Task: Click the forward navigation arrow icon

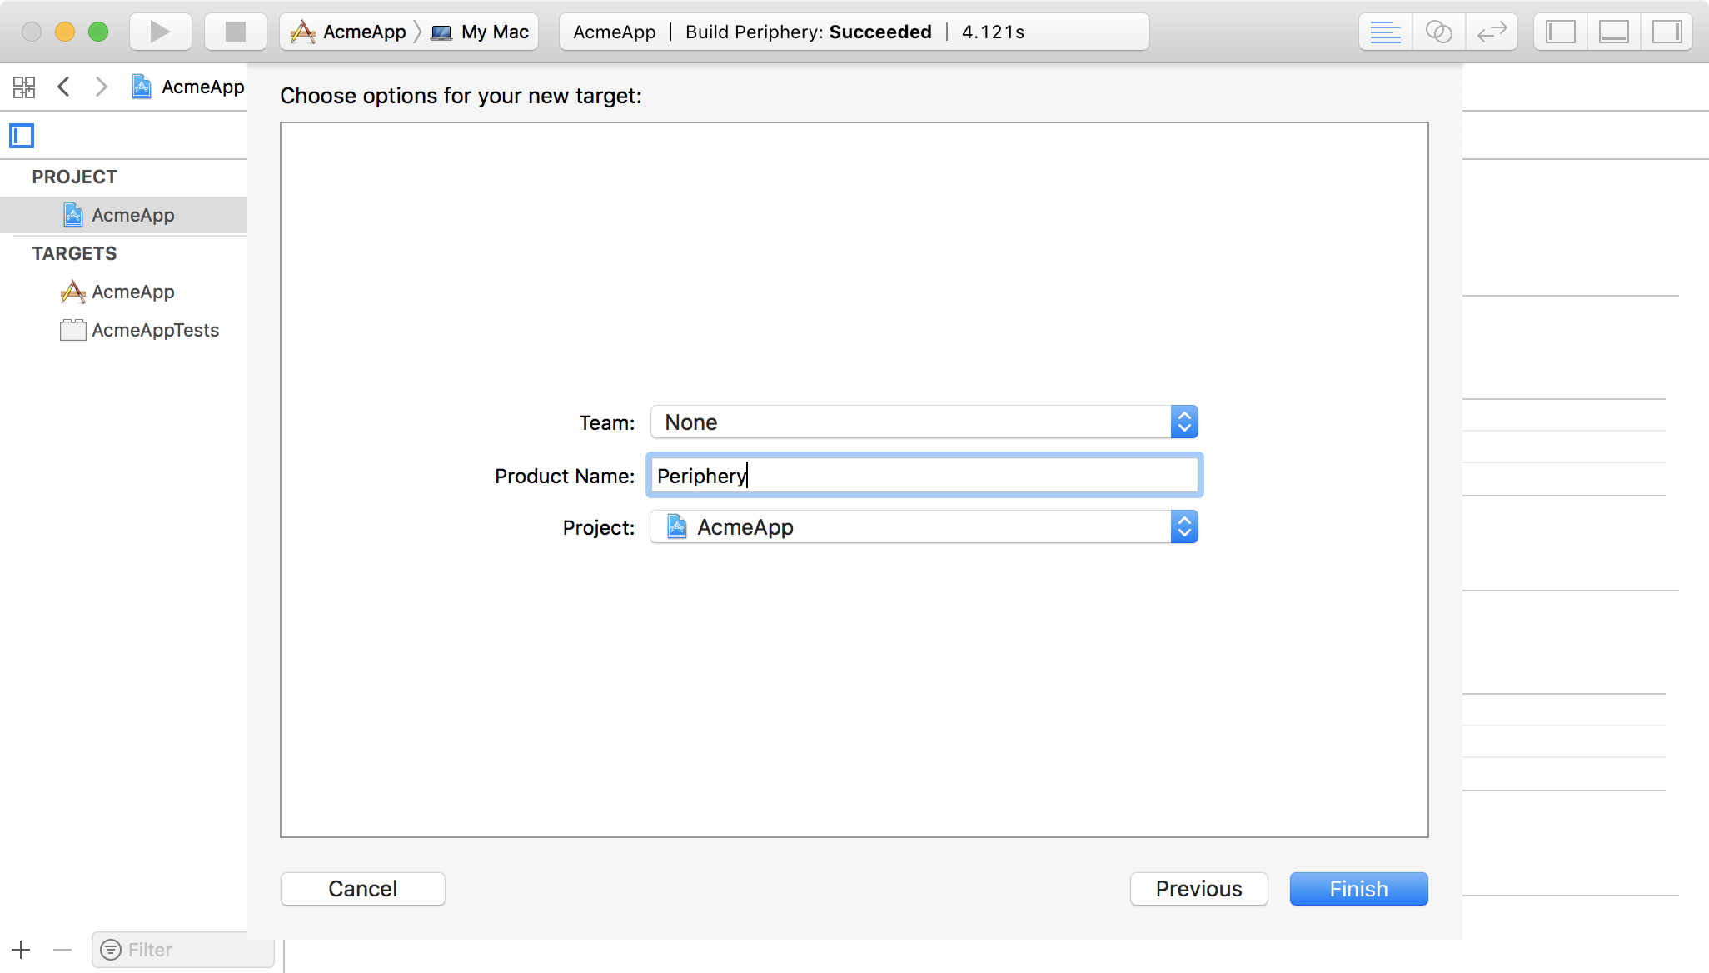Action: [x=103, y=86]
